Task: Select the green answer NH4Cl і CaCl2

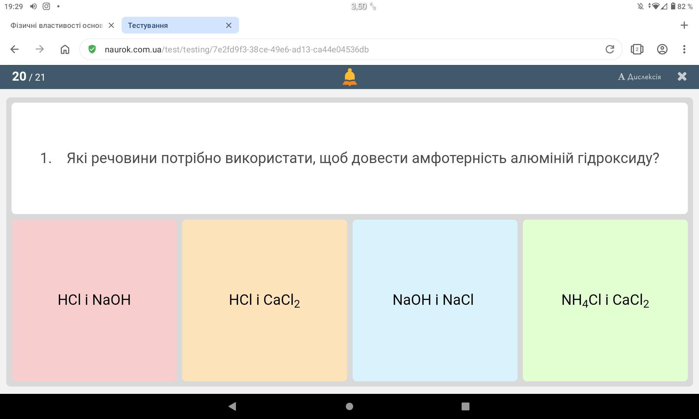Action: 605,300
